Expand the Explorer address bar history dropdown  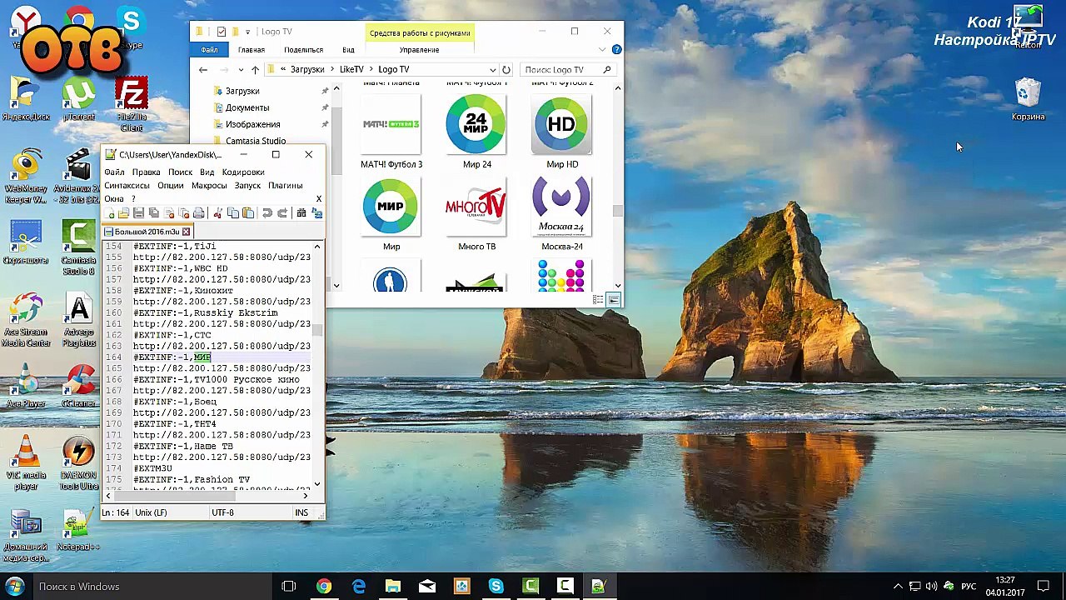[493, 70]
